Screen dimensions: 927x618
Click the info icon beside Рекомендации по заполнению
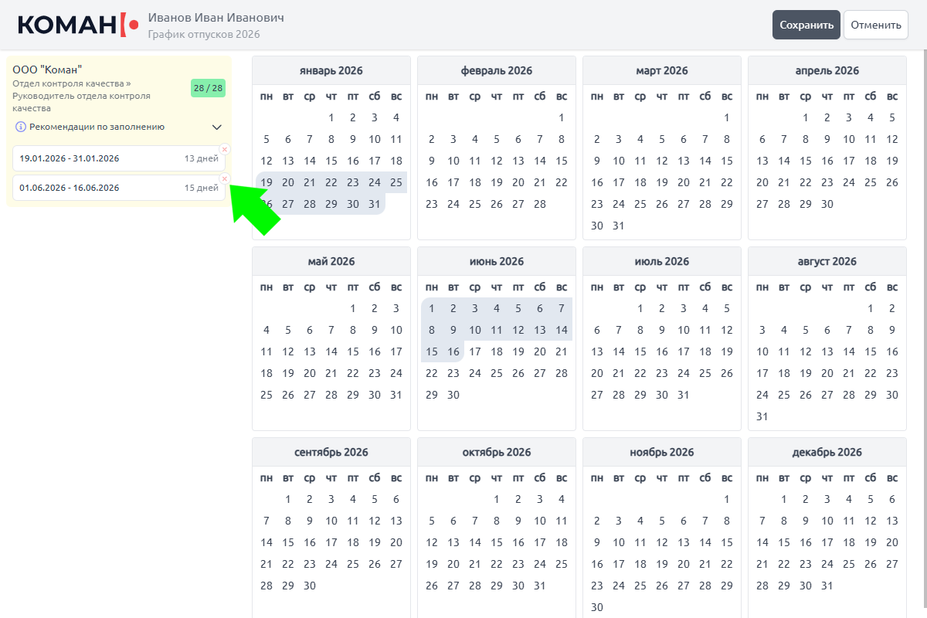pyautogui.click(x=21, y=127)
